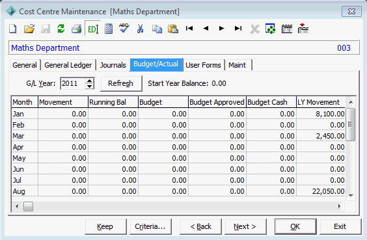Click the greyed Delete X icon
367x240 pixels.
pos(254,29)
